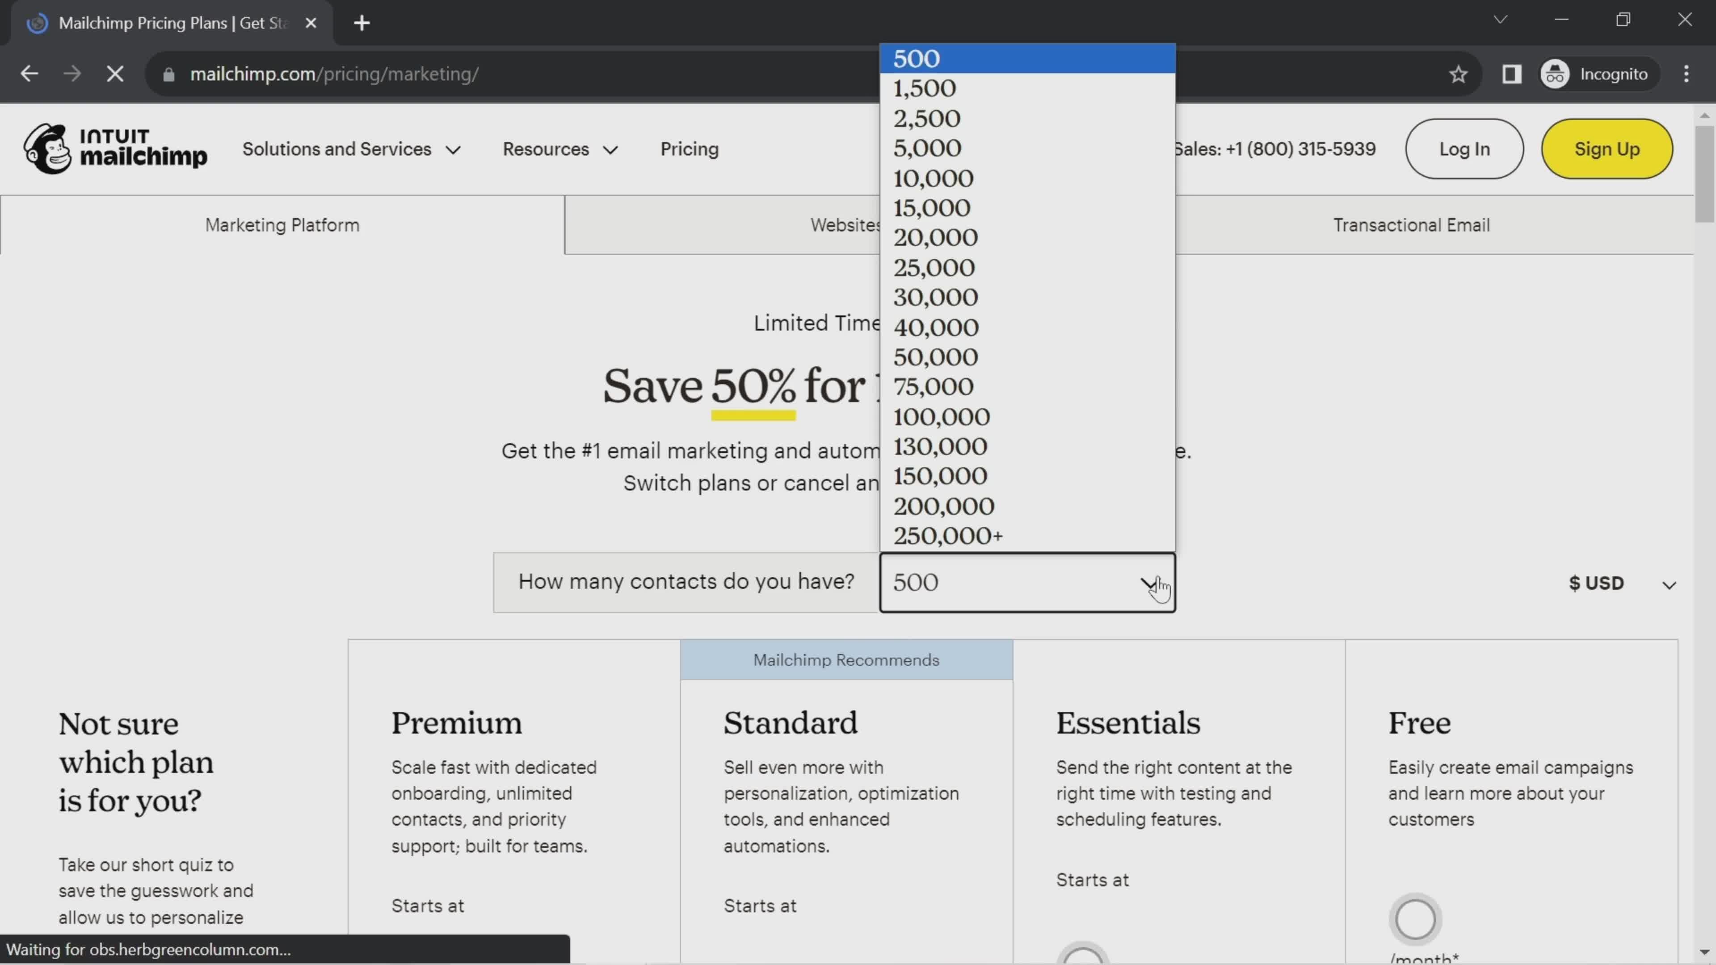Select 1,500 contacts option
The image size is (1716, 965).
pos(1027,88)
